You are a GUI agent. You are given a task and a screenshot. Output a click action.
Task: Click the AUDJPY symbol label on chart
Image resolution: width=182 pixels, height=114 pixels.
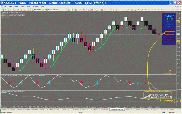click(169, 16)
